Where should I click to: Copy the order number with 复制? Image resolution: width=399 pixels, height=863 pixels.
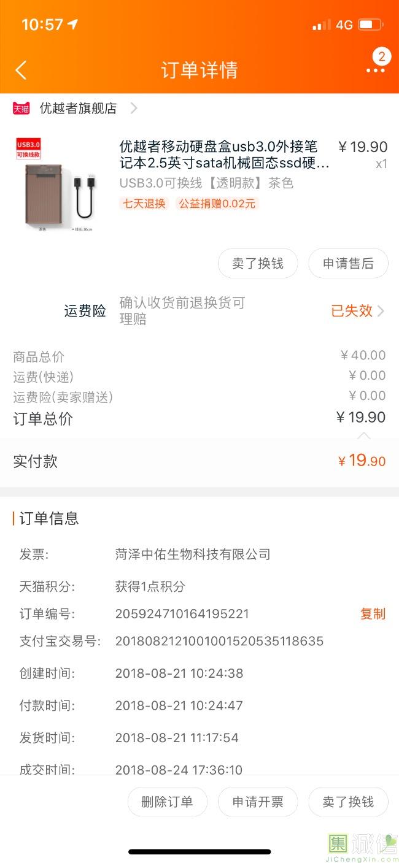pyautogui.click(x=373, y=614)
